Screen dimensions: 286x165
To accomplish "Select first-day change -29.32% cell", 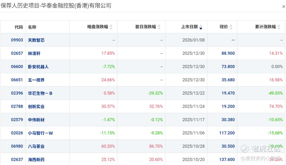I will (x=155, y=93).
